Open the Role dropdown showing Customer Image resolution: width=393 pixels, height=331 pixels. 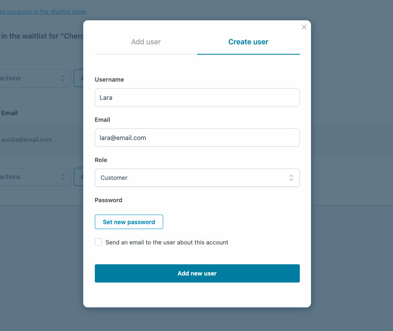pyautogui.click(x=197, y=178)
